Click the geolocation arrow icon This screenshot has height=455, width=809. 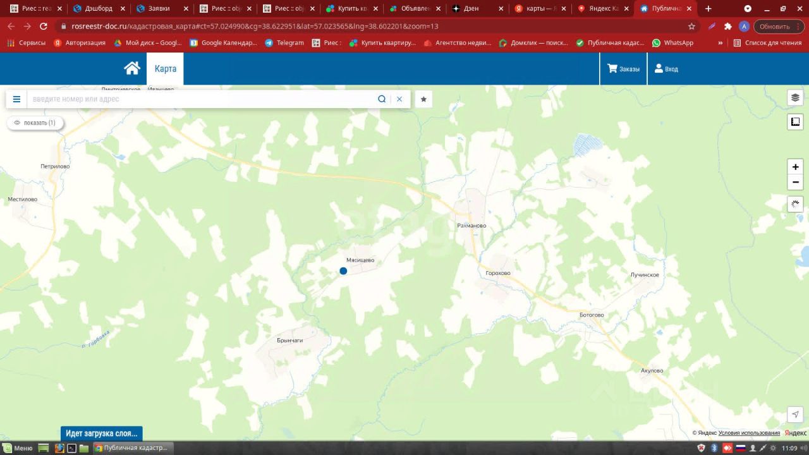pos(795,415)
